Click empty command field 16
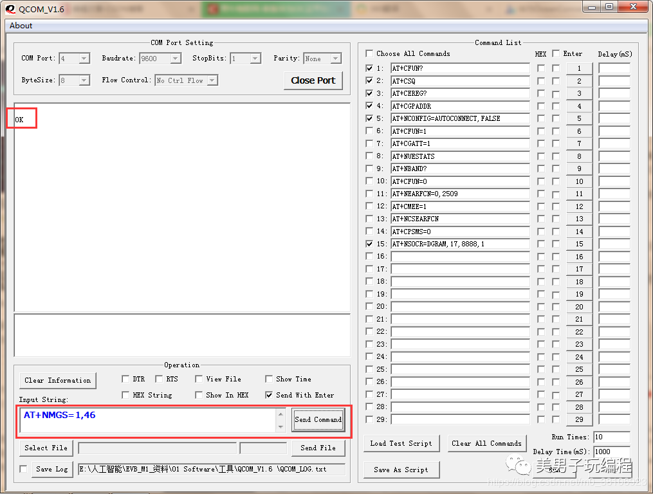This screenshot has width=653, height=494. 460,257
